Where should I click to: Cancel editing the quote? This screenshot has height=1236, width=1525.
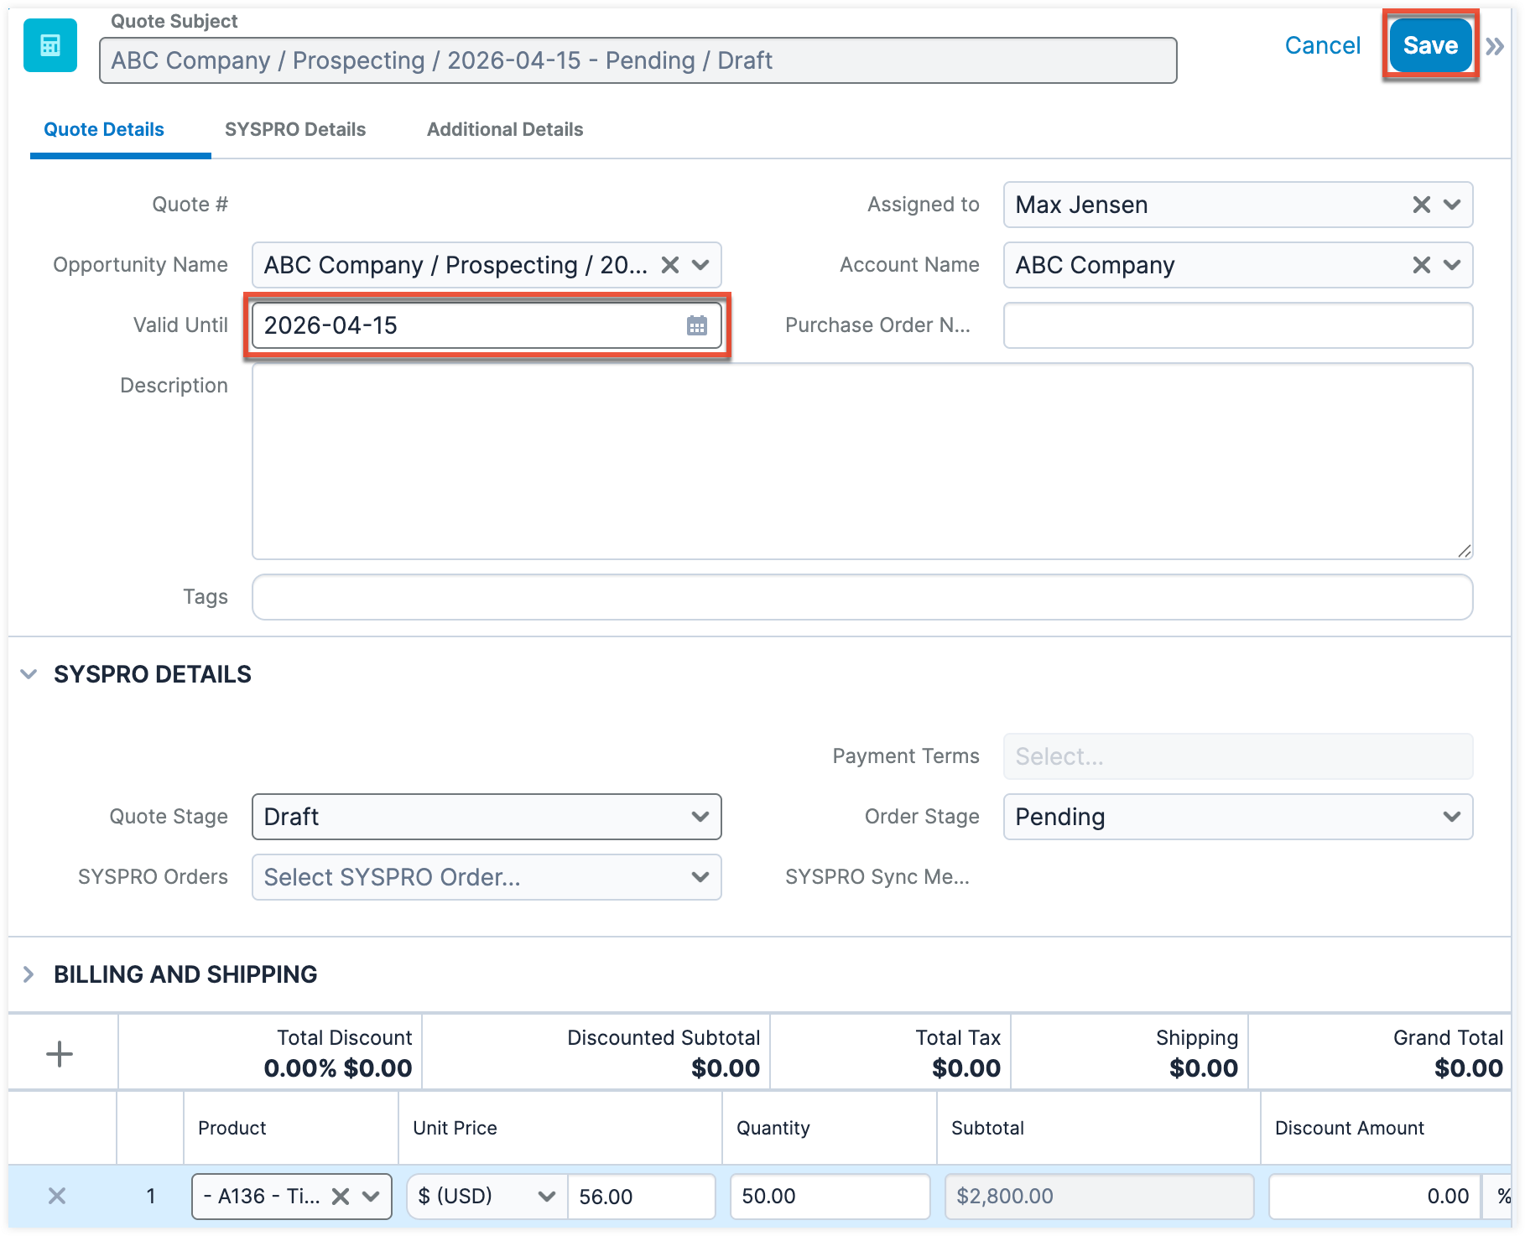click(x=1323, y=45)
